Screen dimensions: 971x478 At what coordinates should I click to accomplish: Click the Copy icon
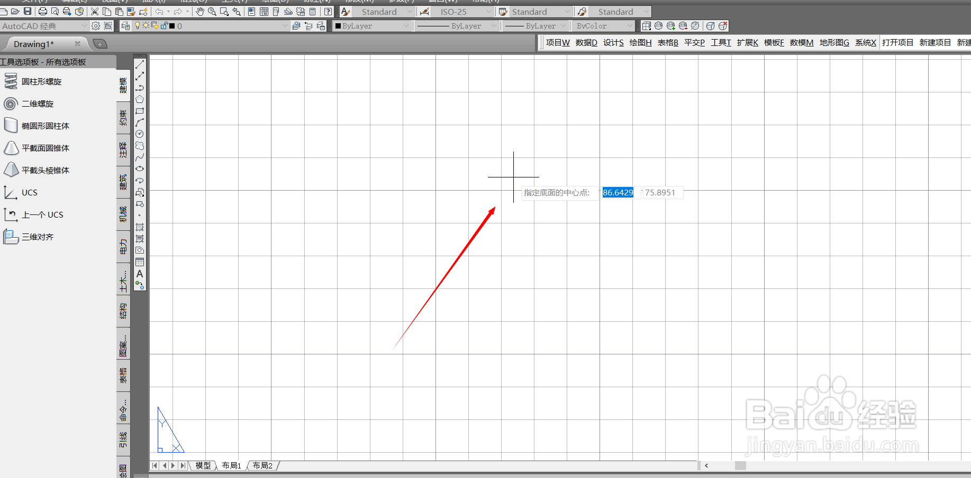pyautogui.click(x=107, y=11)
